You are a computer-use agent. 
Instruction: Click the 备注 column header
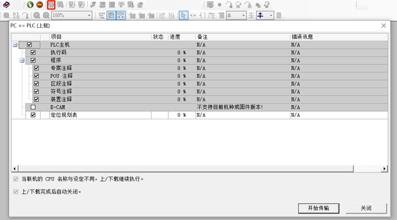(x=243, y=37)
